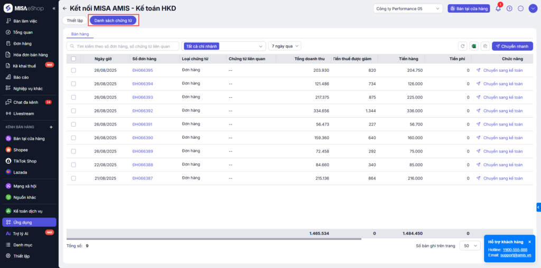Open Shopee in the sidebar
This screenshot has width=541, height=268.
20,150
